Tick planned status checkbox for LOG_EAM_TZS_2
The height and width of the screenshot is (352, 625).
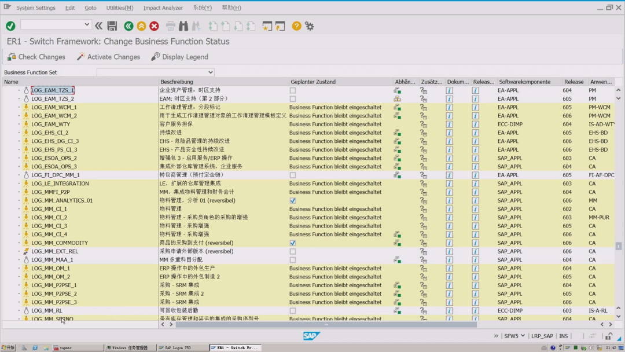[x=293, y=99]
